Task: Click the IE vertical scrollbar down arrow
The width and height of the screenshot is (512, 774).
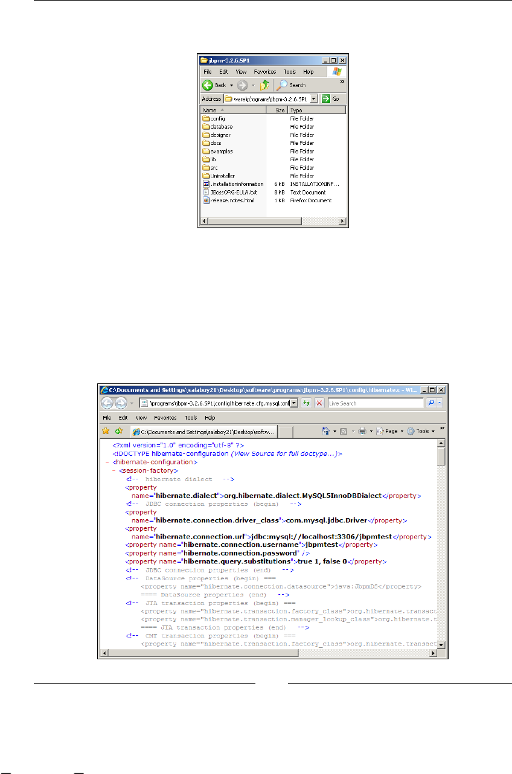Action: coord(441,644)
